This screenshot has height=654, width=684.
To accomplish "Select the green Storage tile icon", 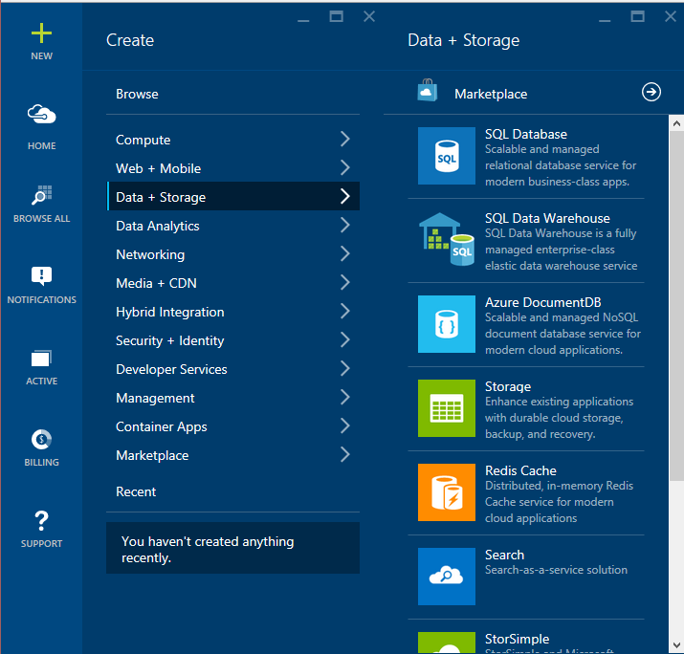I will (446, 408).
